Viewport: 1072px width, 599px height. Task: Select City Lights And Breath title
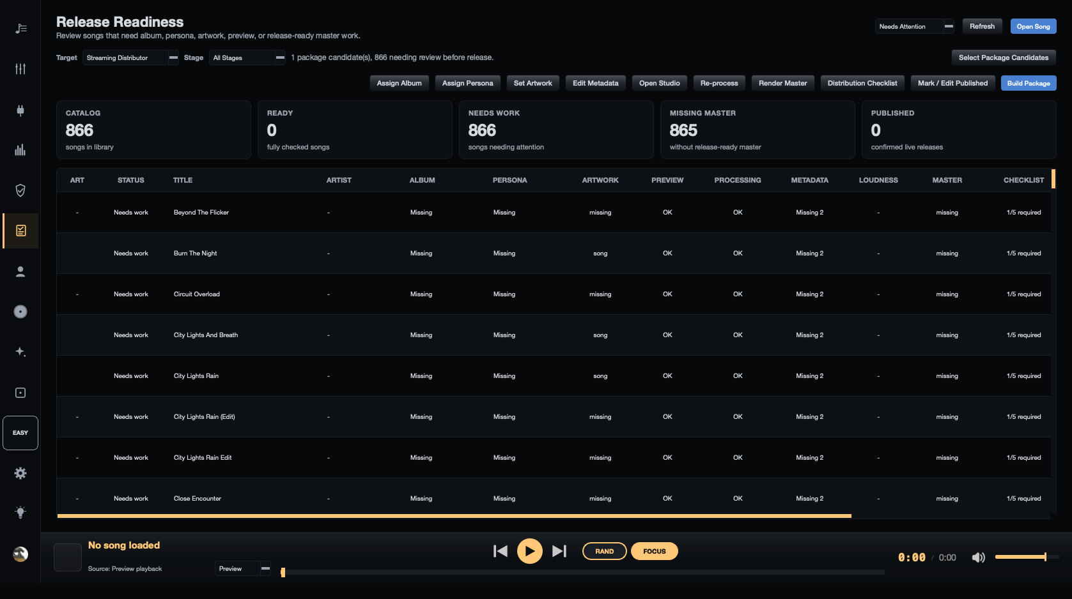point(206,335)
